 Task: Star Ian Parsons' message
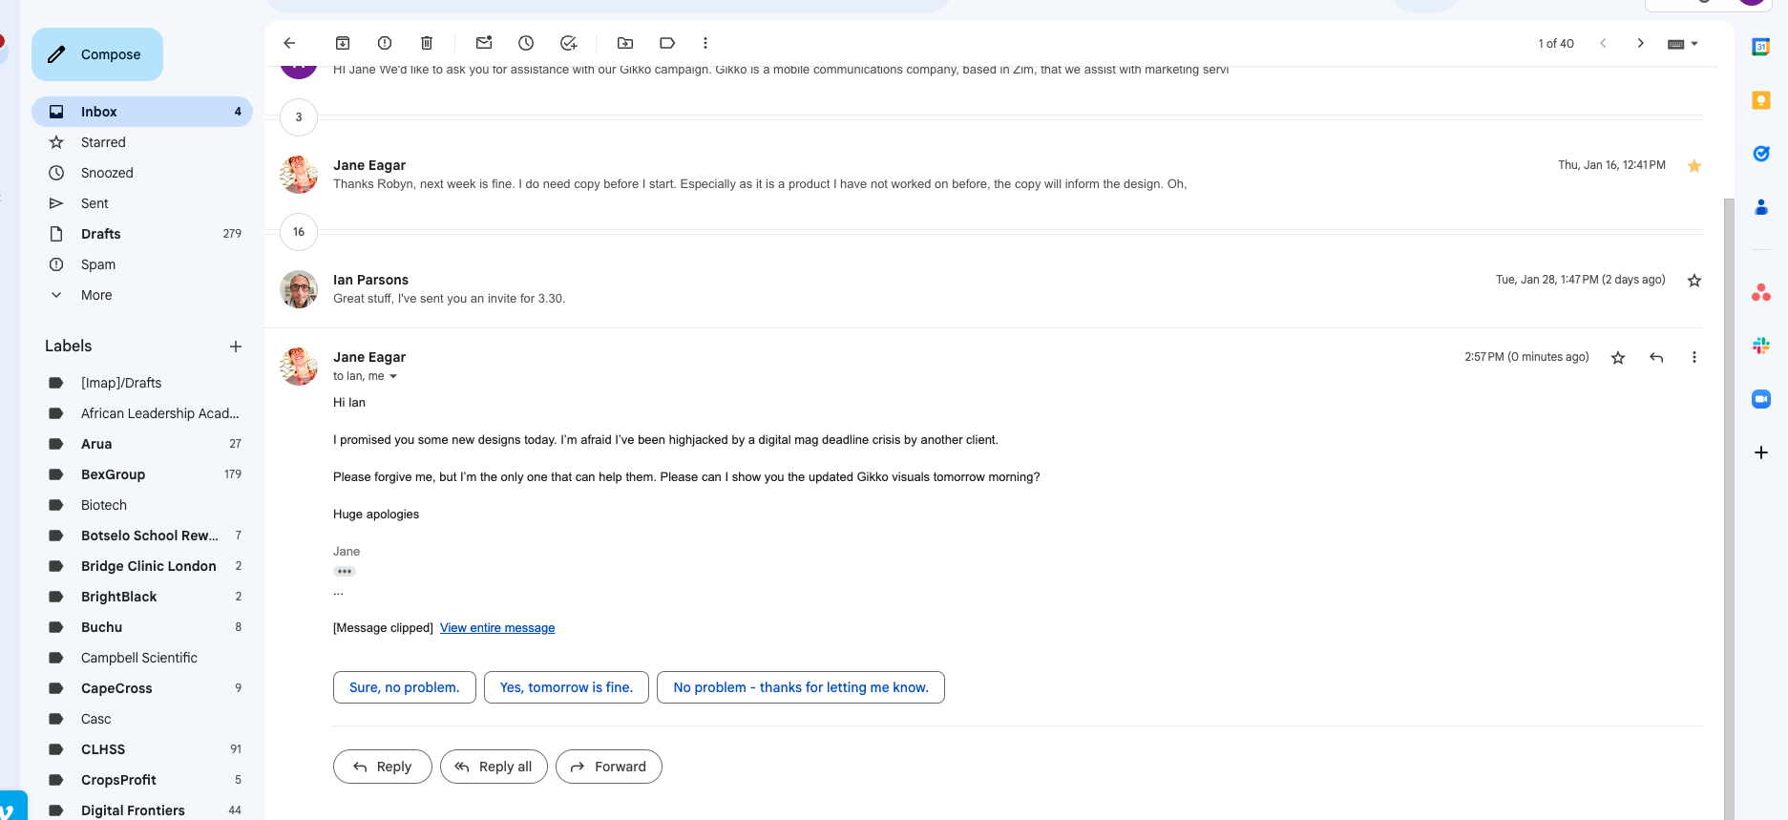tap(1694, 281)
